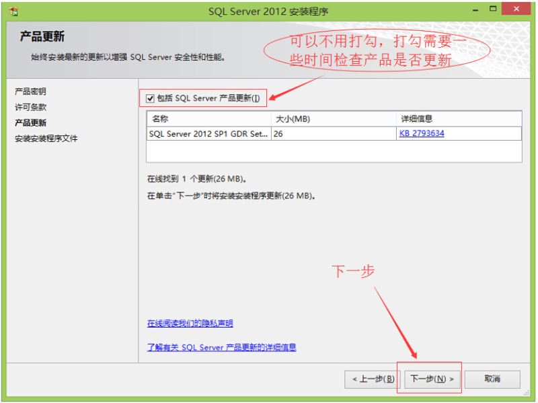Click the 下一步(N) button
Viewport: 538px width, 403px height.
432,379
